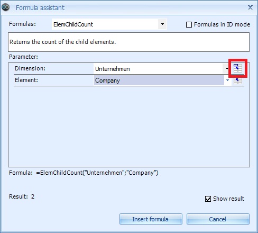Viewport: 258px width, 233px height.
Task: Uncheck the Show result checkbox
Action: pyautogui.click(x=208, y=199)
